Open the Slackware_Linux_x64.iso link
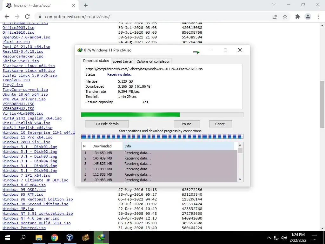Viewport: 325px width, 244px height. (29, 66)
